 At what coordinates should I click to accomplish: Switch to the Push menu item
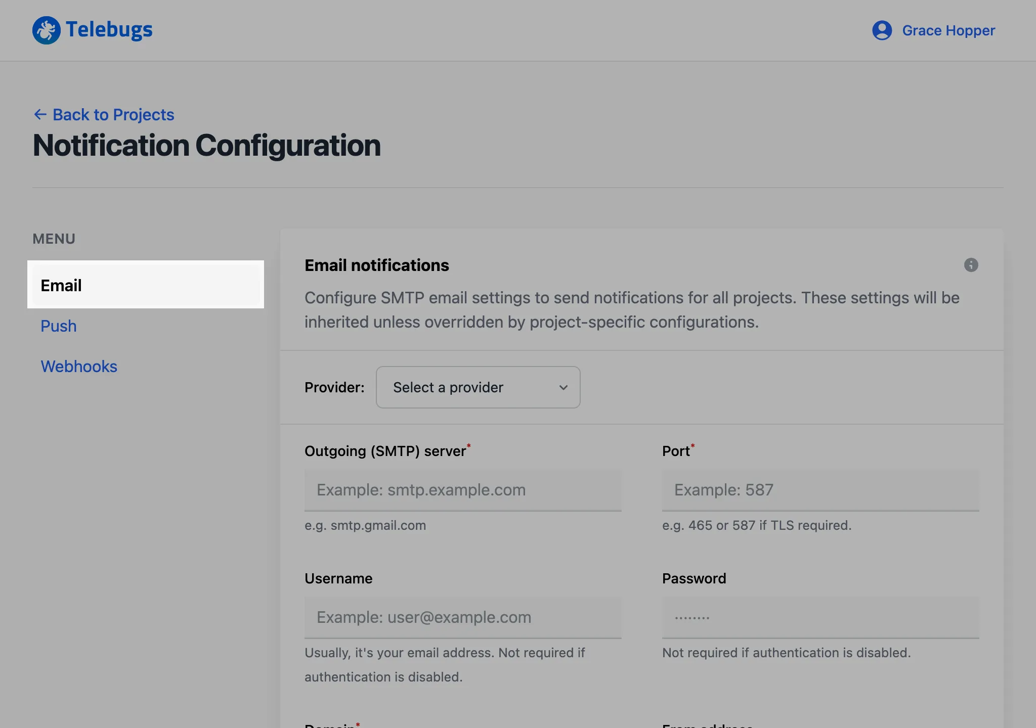pos(59,326)
